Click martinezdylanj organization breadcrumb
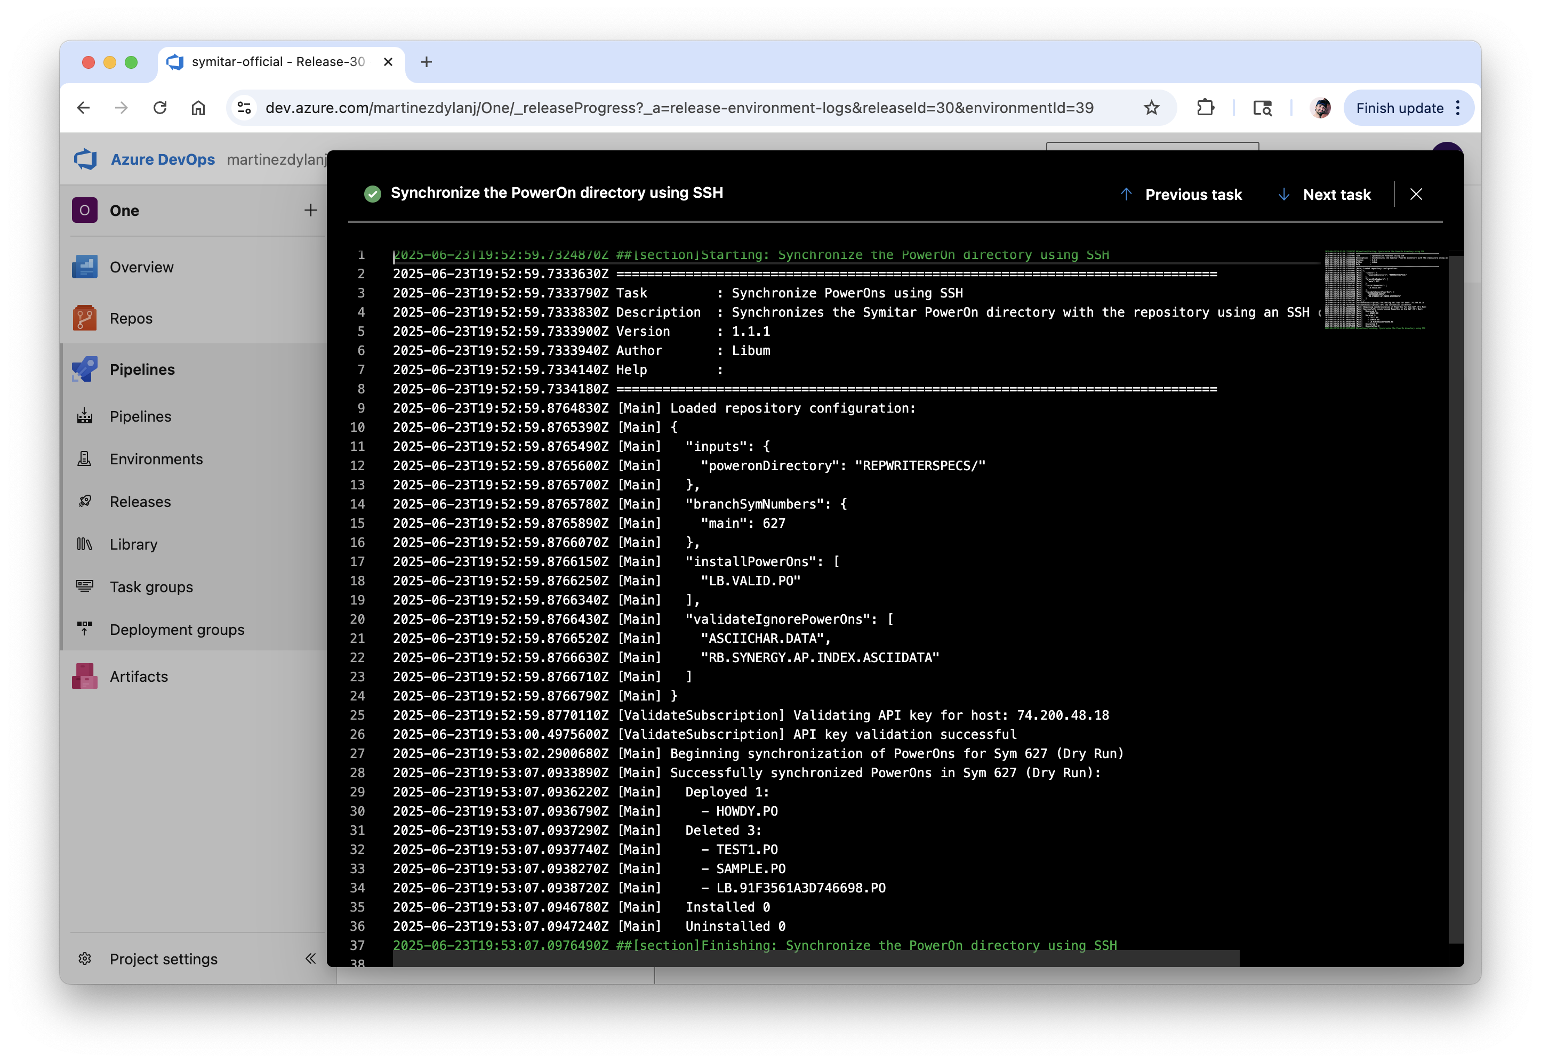This screenshot has width=1541, height=1063. click(x=277, y=159)
